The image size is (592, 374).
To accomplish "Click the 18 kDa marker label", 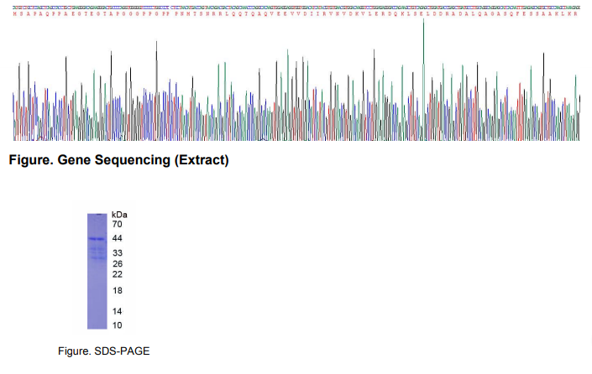I will (x=118, y=291).
